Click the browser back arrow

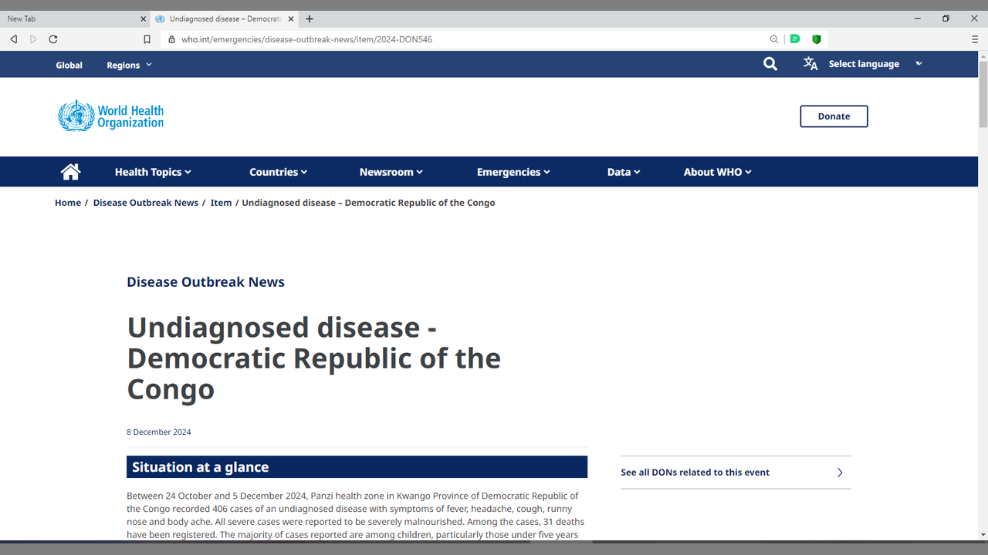(14, 39)
